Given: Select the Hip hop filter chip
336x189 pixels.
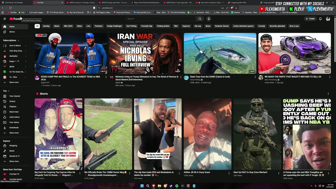Looking at the screenshot, I should click(198, 26).
